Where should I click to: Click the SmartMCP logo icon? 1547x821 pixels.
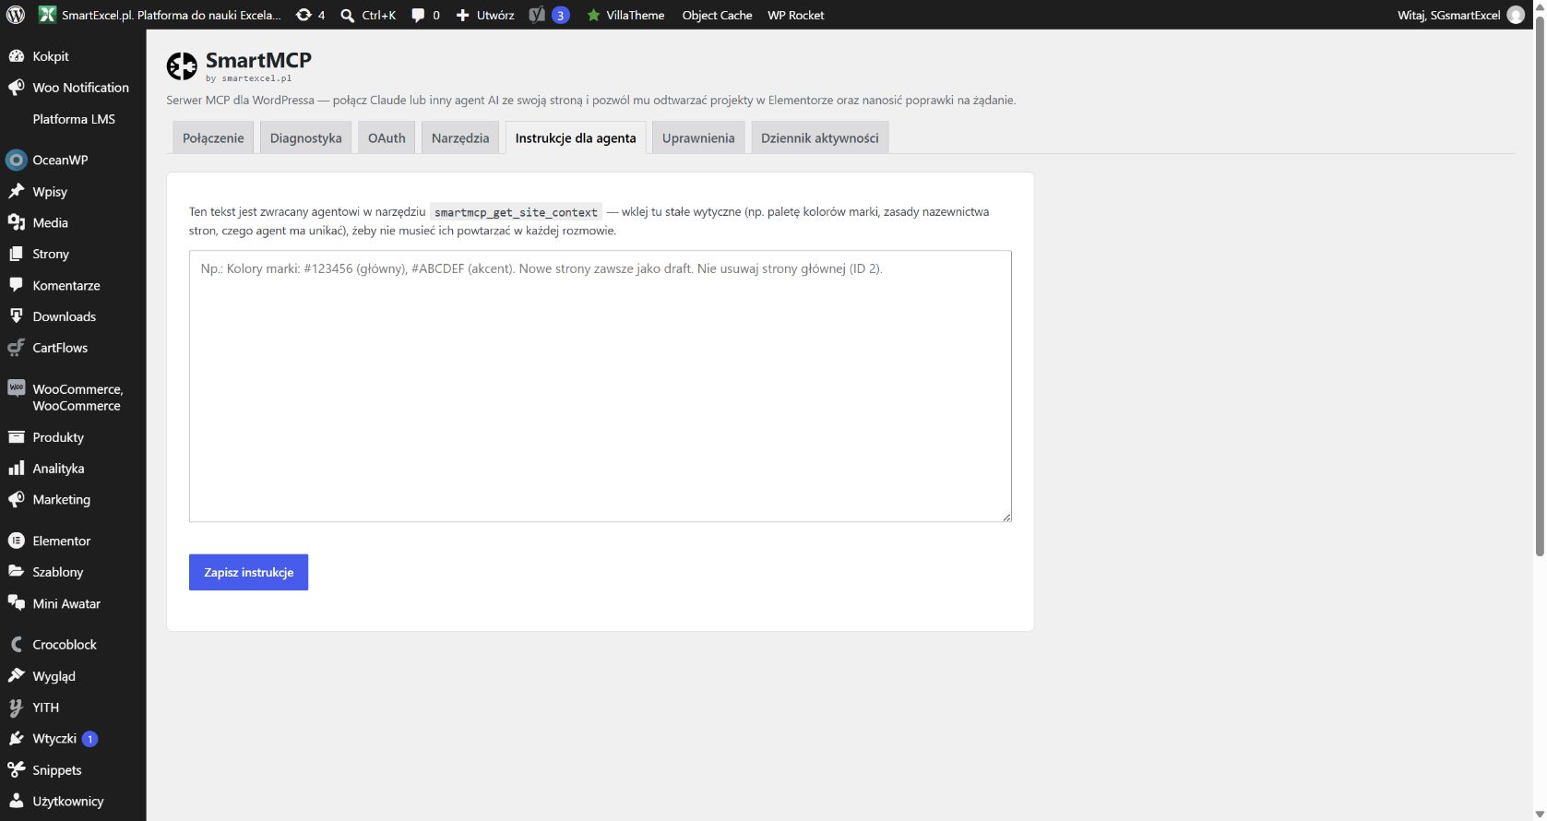point(182,66)
